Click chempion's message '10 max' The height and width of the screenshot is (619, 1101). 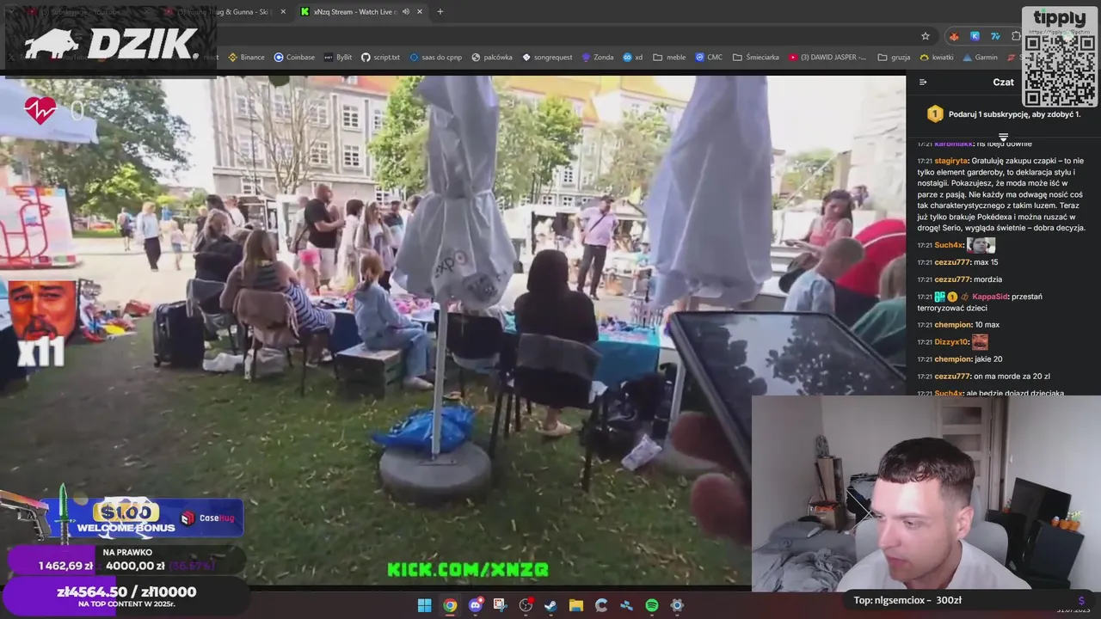point(987,325)
